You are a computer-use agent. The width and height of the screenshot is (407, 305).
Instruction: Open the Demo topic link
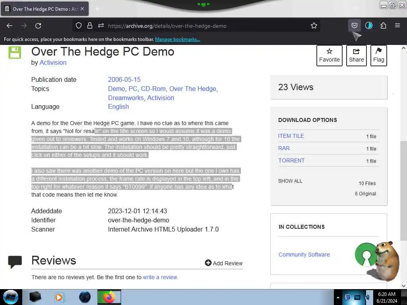(x=116, y=89)
